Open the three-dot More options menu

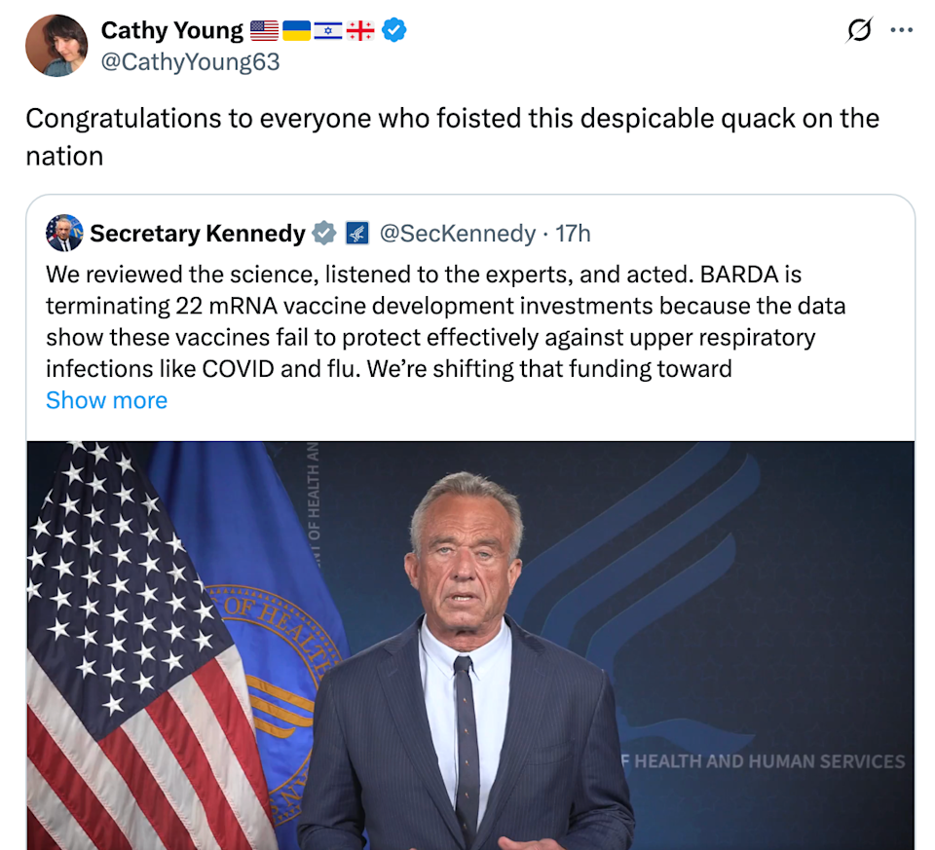coord(902,31)
